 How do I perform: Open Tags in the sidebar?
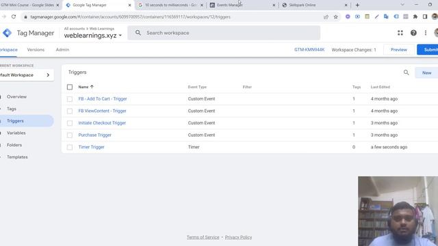[12, 109]
